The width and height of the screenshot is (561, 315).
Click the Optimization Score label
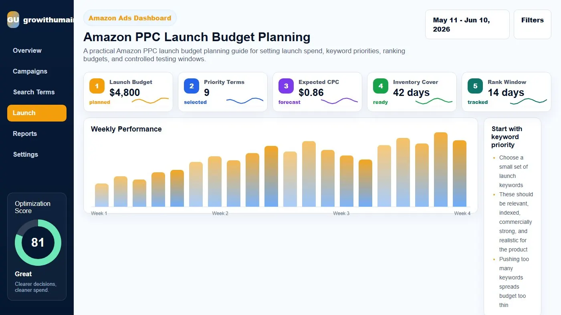(32, 207)
